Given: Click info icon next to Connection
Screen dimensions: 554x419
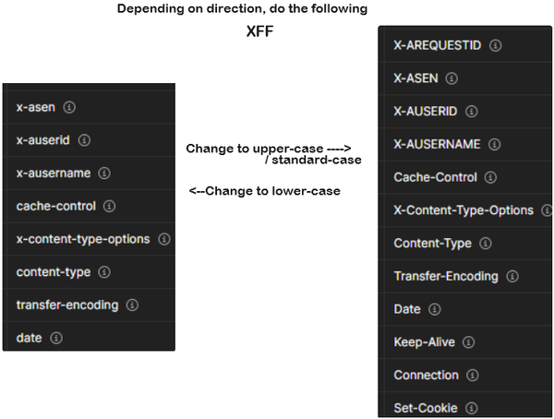Looking at the screenshot, I should tap(474, 375).
